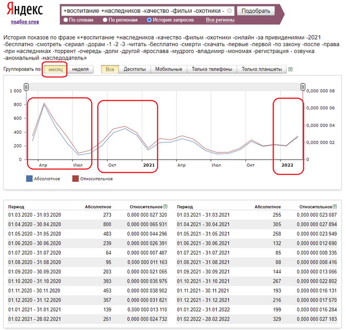The height and width of the screenshot is (330, 346).
Task: Switch to the Только телефоны tab
Action: click(211, 70)
